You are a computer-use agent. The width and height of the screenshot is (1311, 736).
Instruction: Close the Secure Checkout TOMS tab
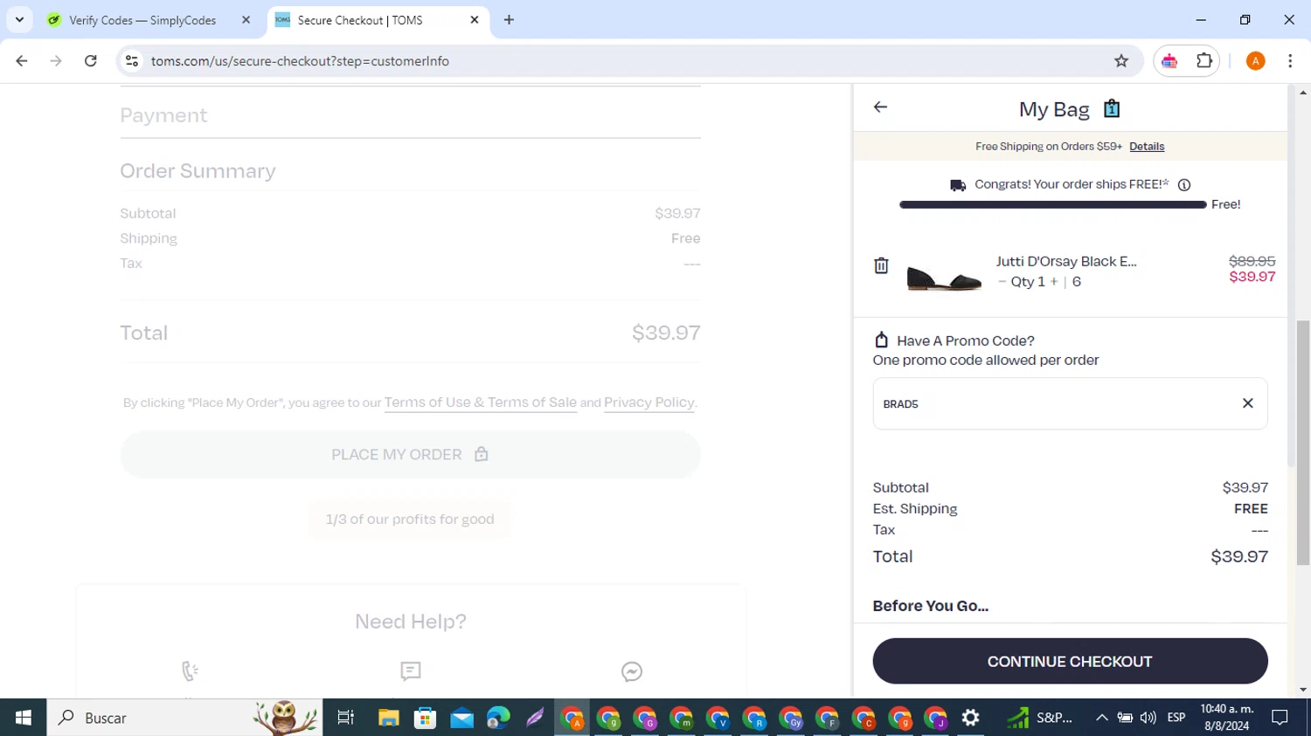click(x=475, y=20)
